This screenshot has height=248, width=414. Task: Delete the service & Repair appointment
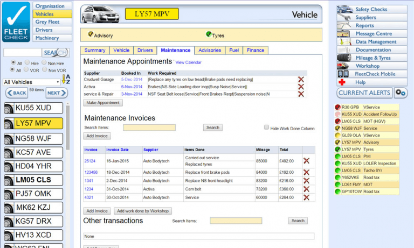coord(301,94)
